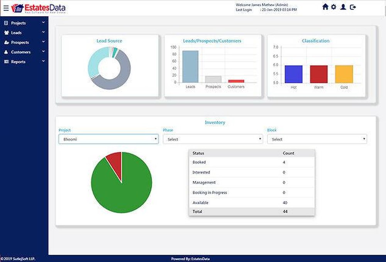Open the Project dropdown showing Bhoomi
Image resolution: width=386 pixels, height=262 pixels.
pyautogui.click(x=108, y=139)
